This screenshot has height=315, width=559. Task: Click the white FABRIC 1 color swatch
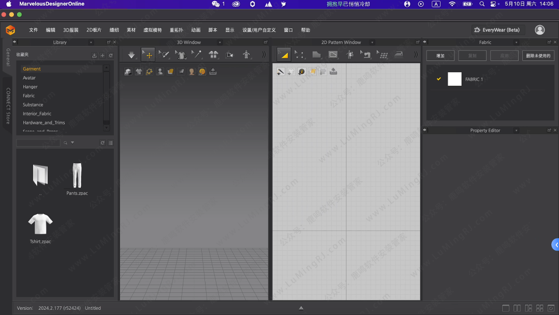point(454,79)
